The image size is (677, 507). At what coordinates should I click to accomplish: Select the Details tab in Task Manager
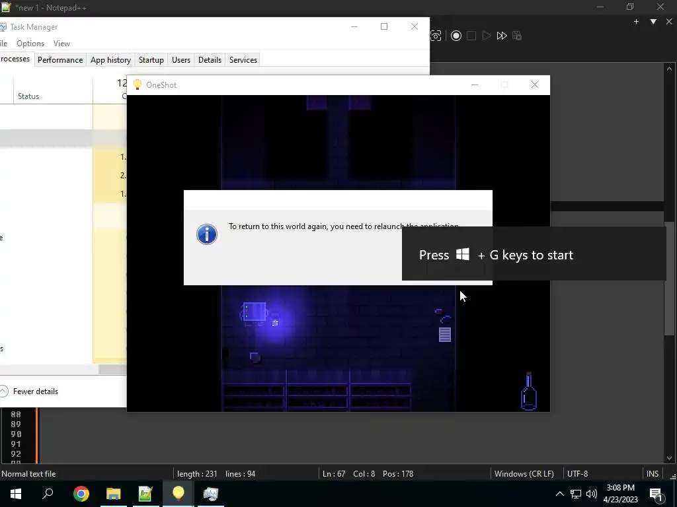pos(210,60)
